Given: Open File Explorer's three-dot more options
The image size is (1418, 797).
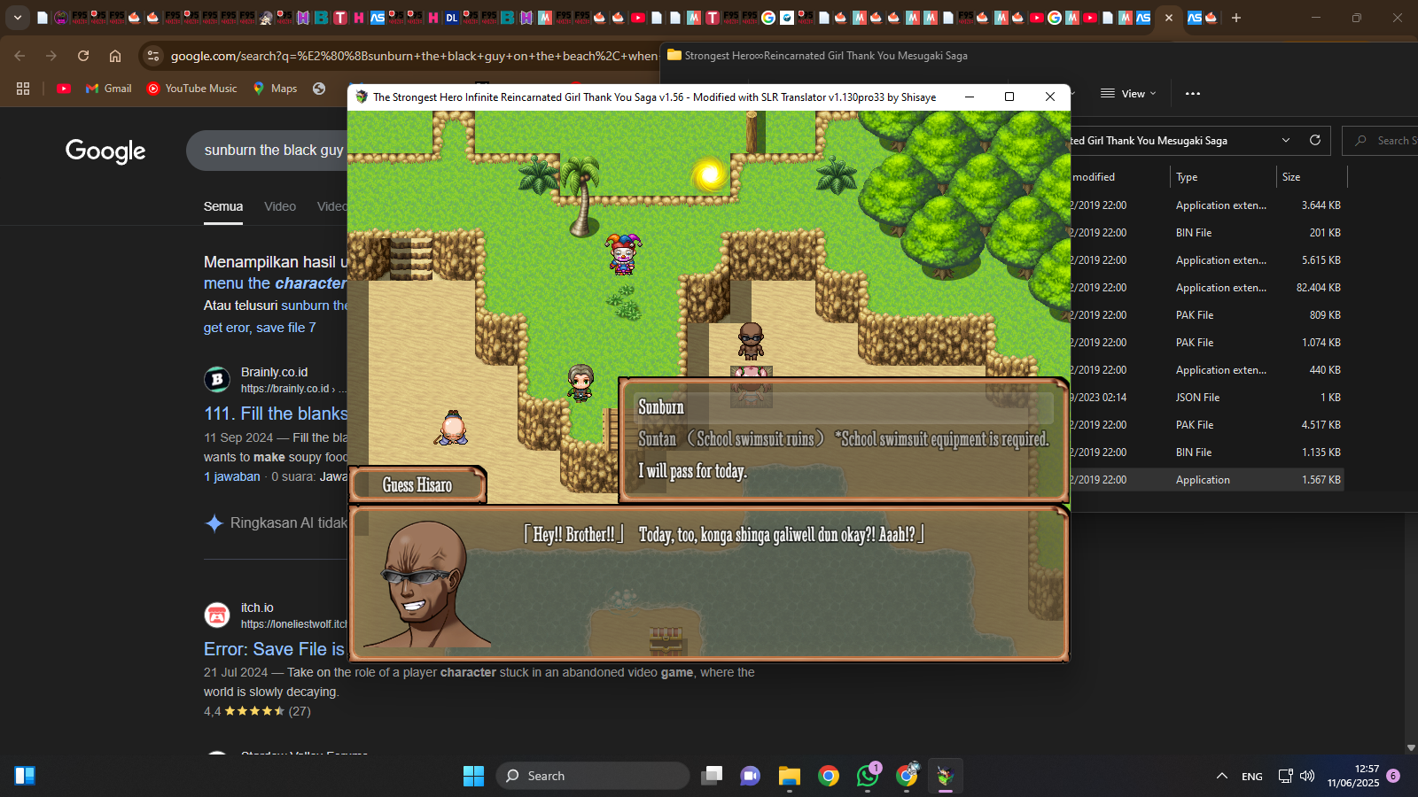Looking at the screenshot, I should tap(1193, 94).
